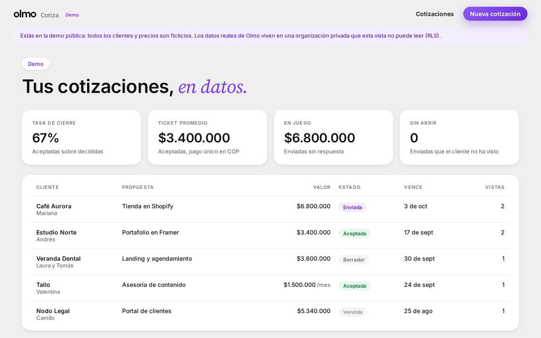The height and width of the screenshot is (338, 541).
Task: Open the Nodo Legal client row
Action: point(270,314)
